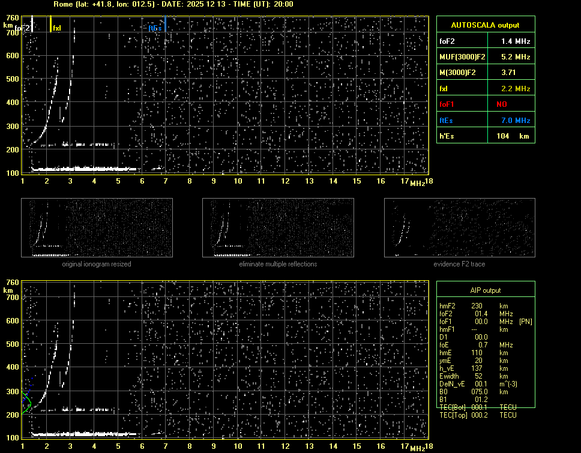Select the M(3000)F2 3.71 row
The image size is (581, 453).
[x=484, y=72]
